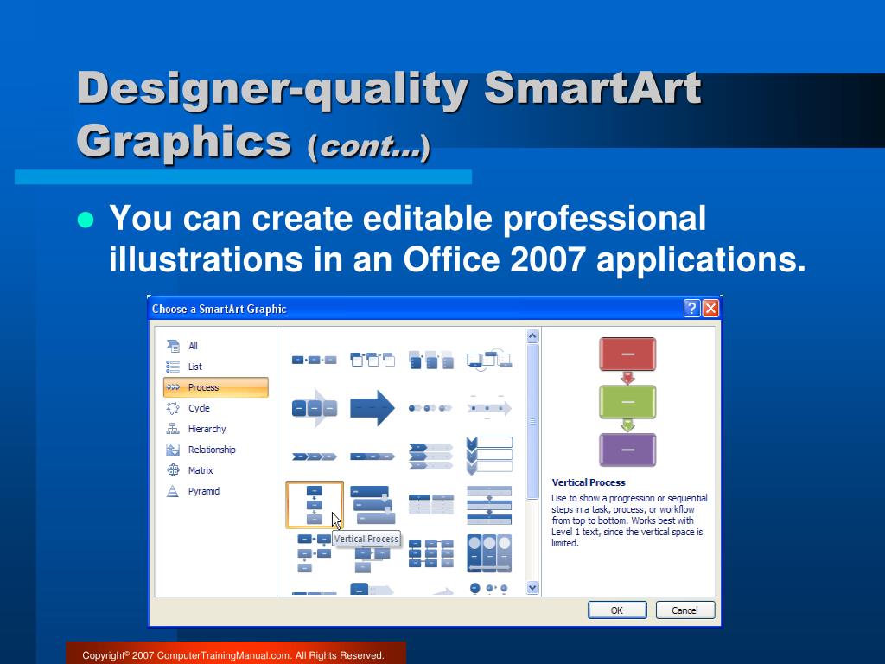
Task: Select the Basic Bending Process layout
Action: click(314, 553)
